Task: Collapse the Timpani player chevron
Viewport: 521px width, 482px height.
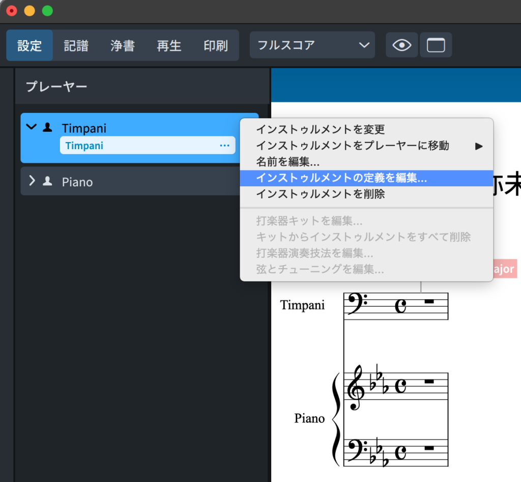Action: [x=32, y=127]
